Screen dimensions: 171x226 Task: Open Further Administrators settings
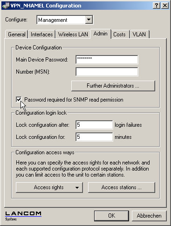coord(113,86)
